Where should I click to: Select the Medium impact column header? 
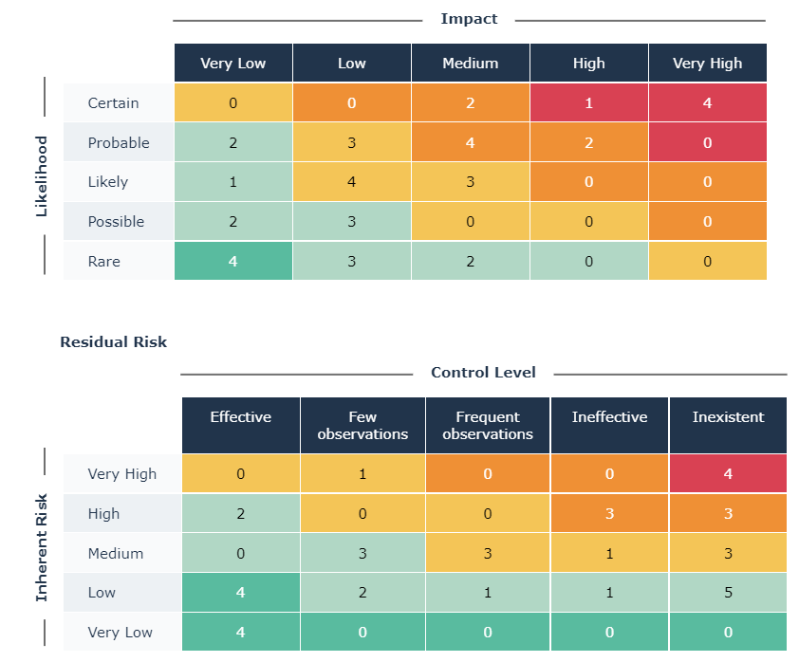471,64
